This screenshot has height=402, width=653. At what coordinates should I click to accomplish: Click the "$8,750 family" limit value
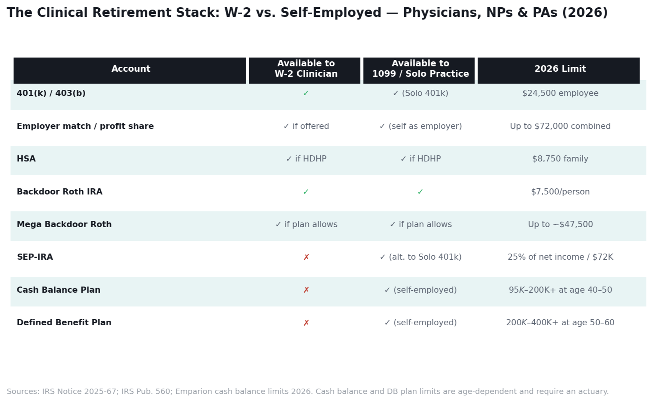pyautogui.click(x=560, y=159)
